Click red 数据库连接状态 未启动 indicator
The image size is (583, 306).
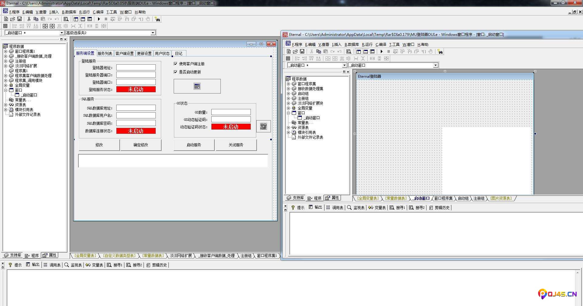tap(136, 131)
